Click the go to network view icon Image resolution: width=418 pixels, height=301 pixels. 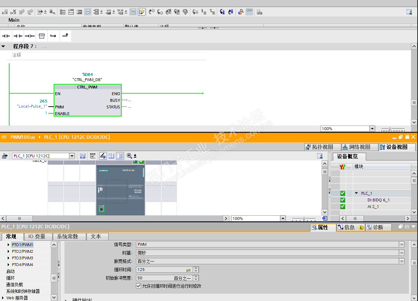pos(5,156)
